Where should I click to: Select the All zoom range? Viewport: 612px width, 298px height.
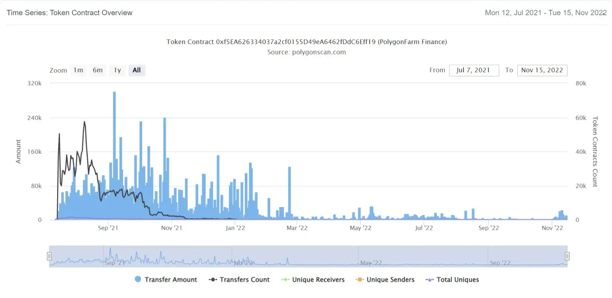click(x=137, y=70)
